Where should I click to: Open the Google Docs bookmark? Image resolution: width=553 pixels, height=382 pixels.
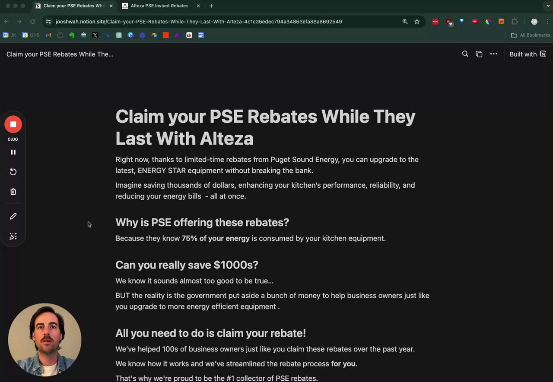(201, 35)
